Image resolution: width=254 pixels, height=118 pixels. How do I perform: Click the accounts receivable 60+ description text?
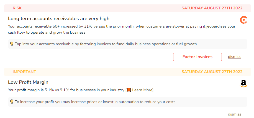[122, 29]
